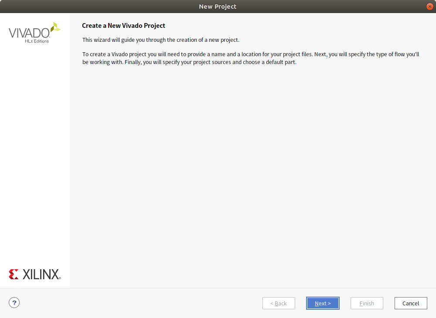Click the "New Project" window title
436x318 pixels.
pyautogui.click(x=218, y=7)
